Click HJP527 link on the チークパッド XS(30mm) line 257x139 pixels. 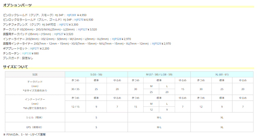pos(83,29)
